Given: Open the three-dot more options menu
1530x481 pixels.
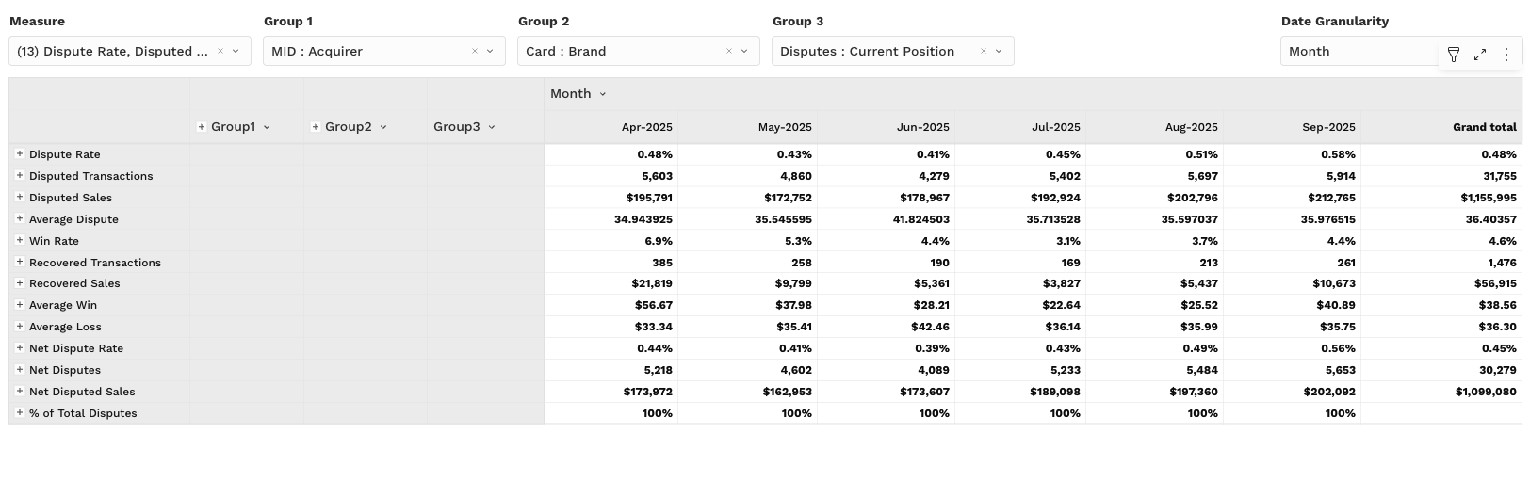Looking at the screenshot, I should coord(1506,55).
